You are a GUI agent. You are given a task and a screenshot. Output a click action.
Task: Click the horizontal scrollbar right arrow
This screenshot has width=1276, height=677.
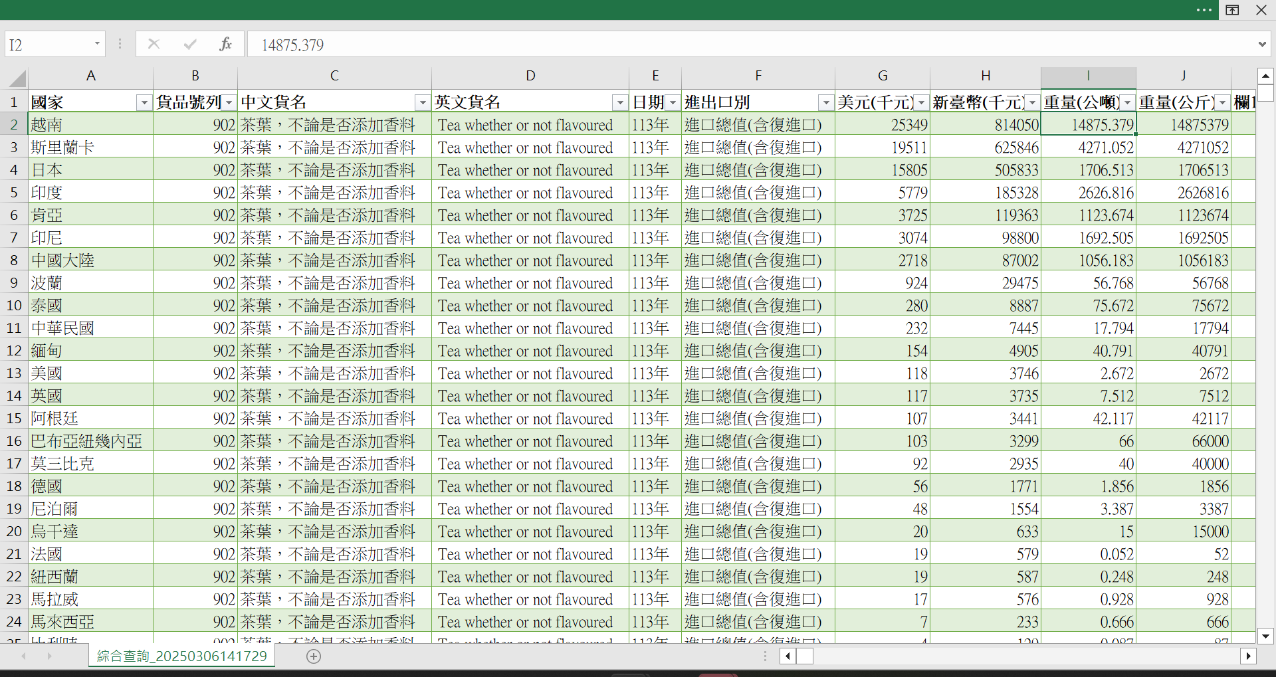[1248, 656]
